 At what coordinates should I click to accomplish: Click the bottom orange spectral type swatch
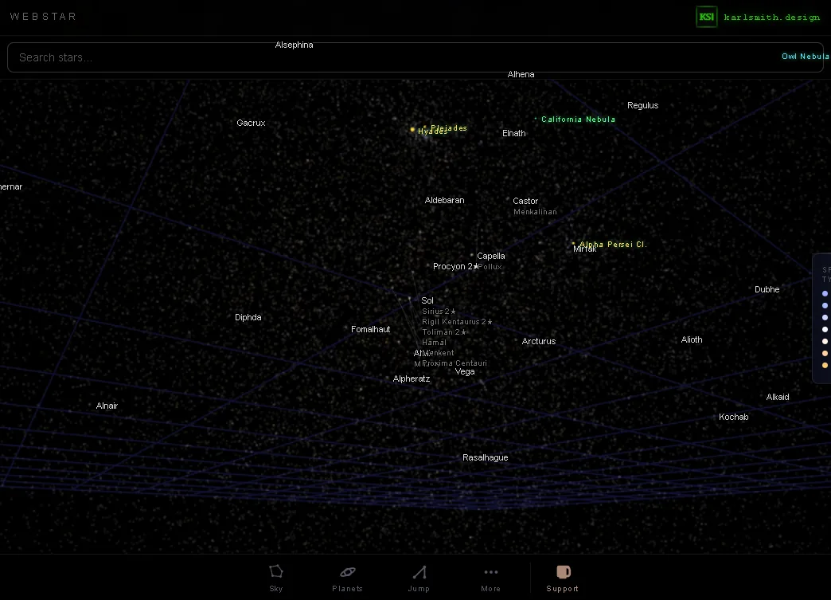[x=825, y=365]
